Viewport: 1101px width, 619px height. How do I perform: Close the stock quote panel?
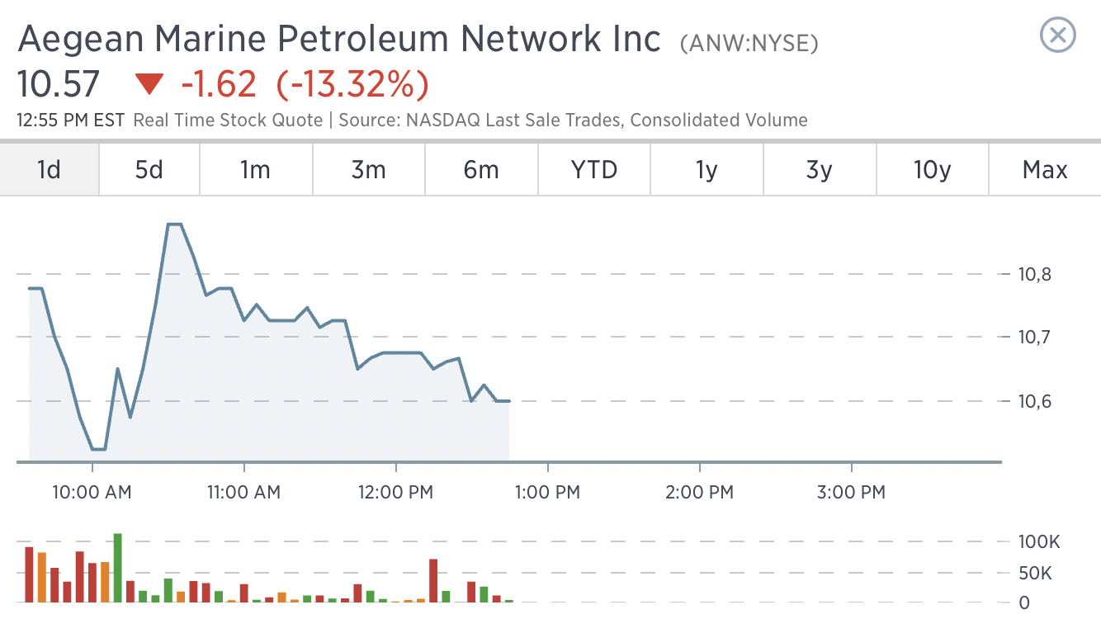coord(1058,35)
